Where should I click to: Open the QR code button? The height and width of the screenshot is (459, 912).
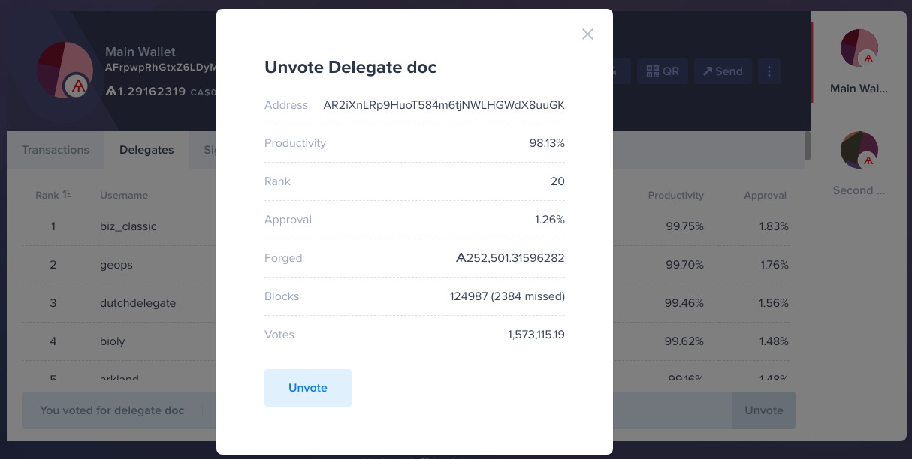(x=663, y=71)
